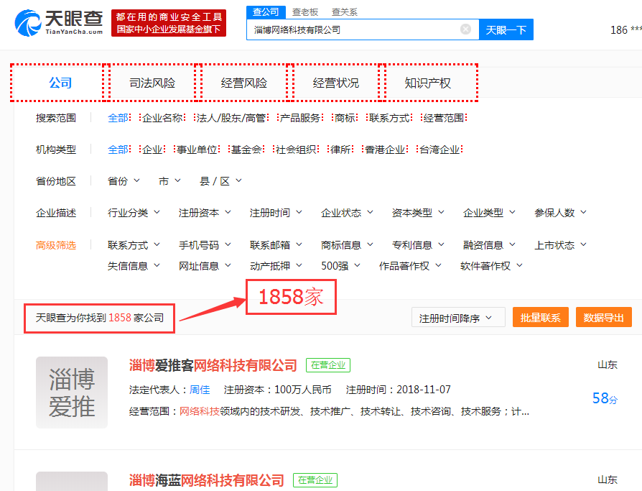Click the 批量联系 button

[x=541, y=317]
